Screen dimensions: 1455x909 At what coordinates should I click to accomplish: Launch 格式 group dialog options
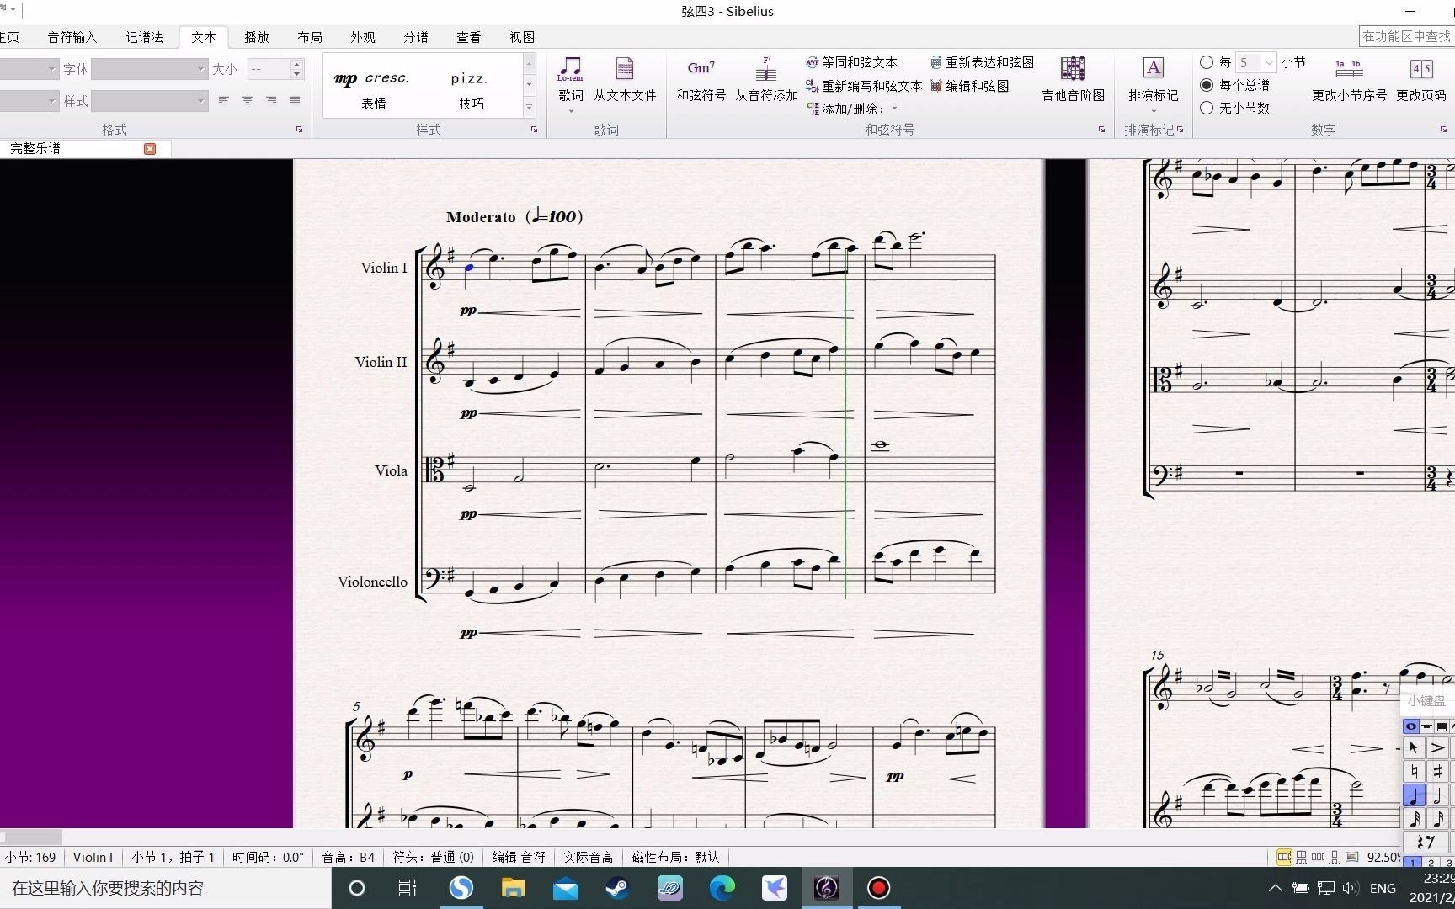[x=299, y=130]
